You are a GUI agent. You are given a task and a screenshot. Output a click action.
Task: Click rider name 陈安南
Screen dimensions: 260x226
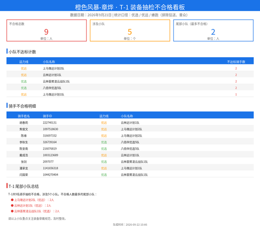point(24,149)
